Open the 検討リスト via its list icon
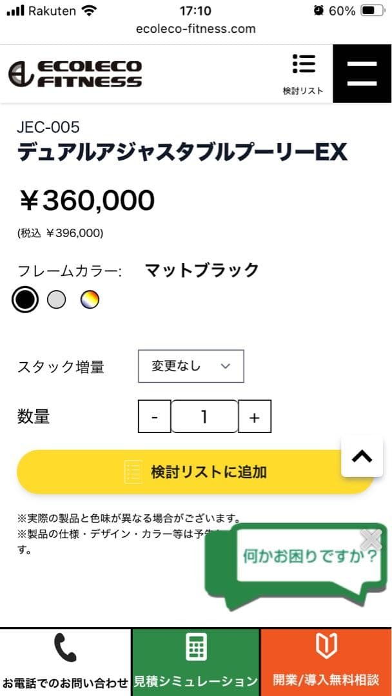The width and height of the screenshot is (392, 696). (x=304, y=64)
